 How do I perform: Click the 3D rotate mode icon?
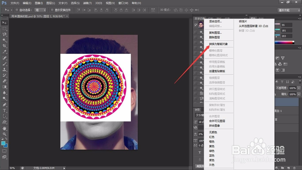pyautogui.click(x=176, y=10)
